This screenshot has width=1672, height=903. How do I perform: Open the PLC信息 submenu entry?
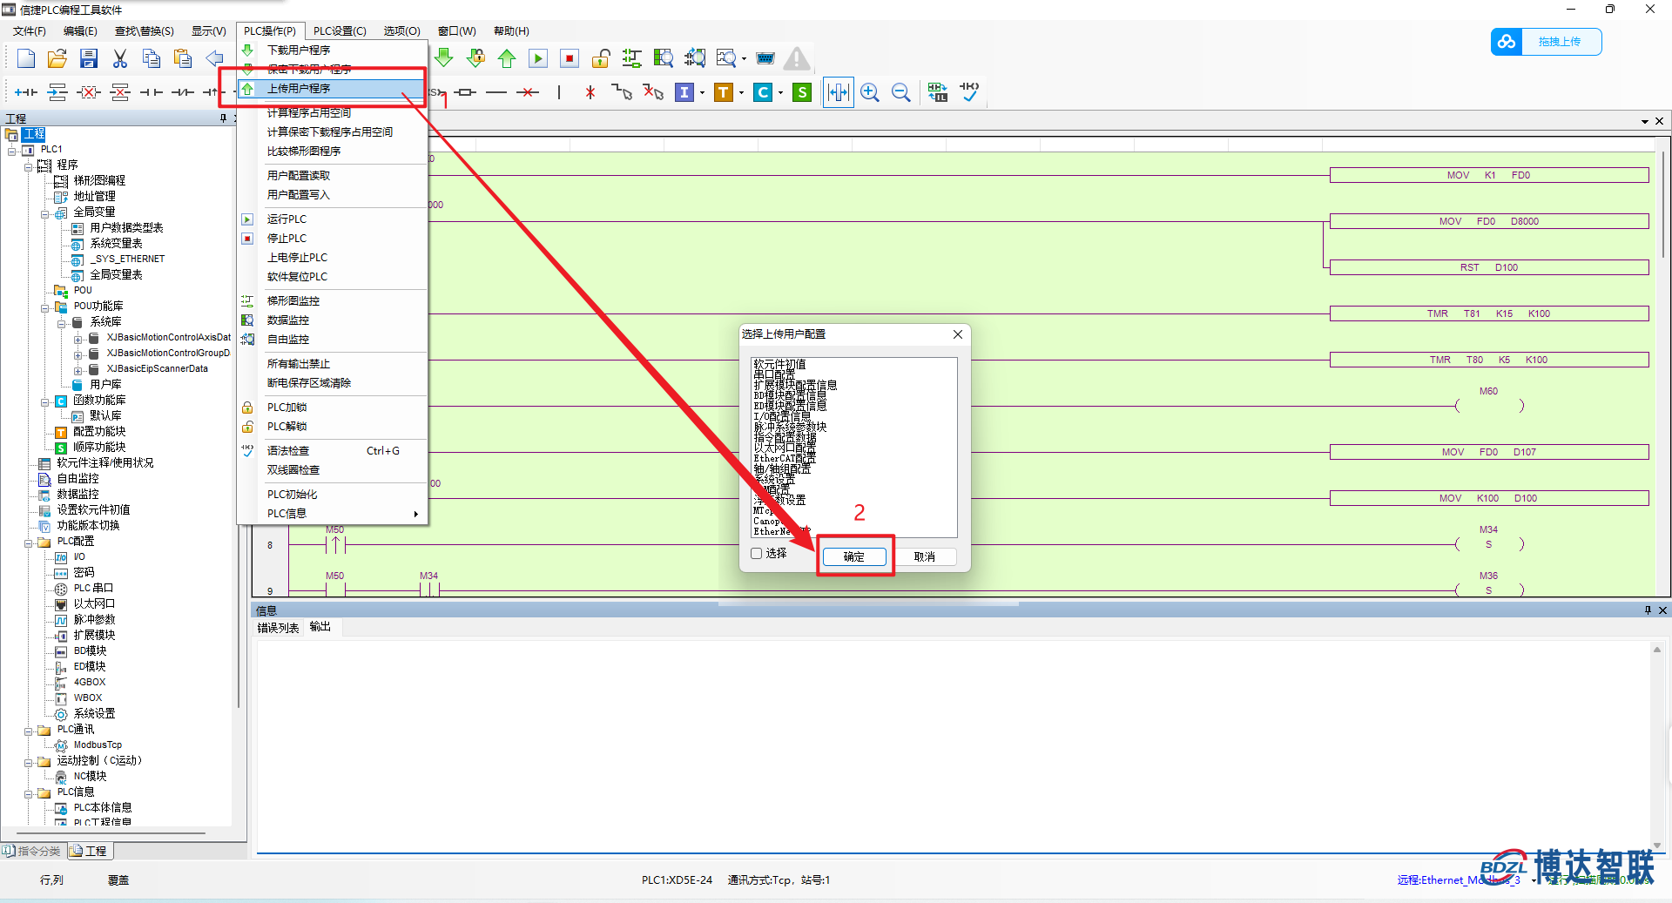click(333, 514)
